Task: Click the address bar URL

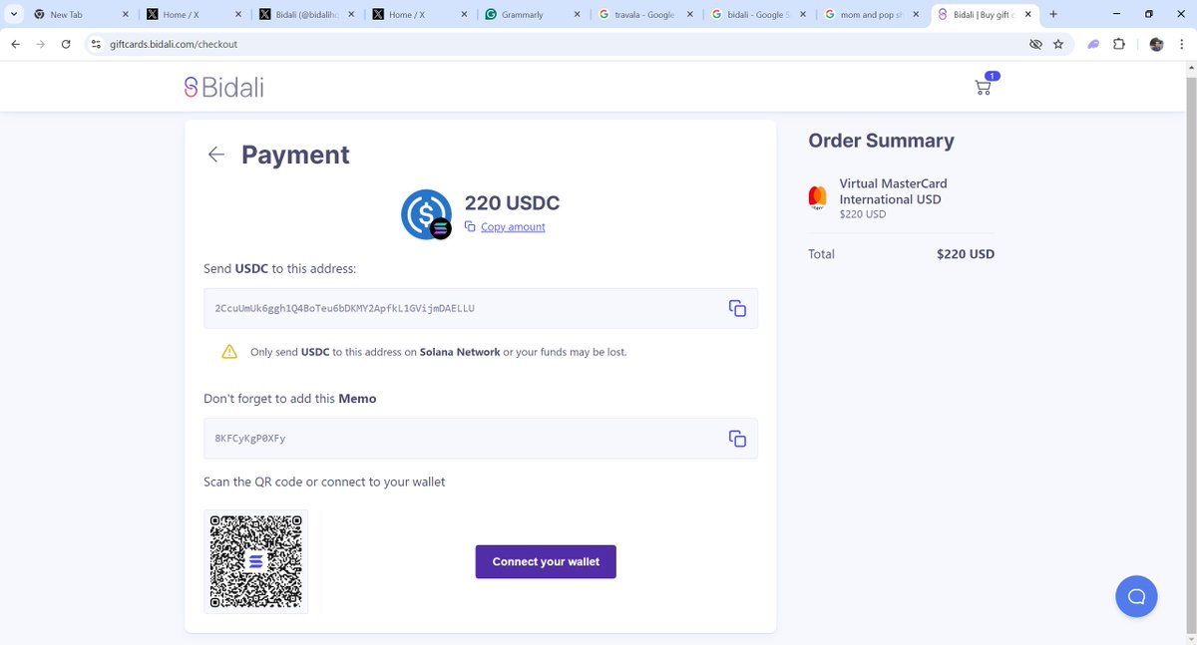Action: [174, 44]
